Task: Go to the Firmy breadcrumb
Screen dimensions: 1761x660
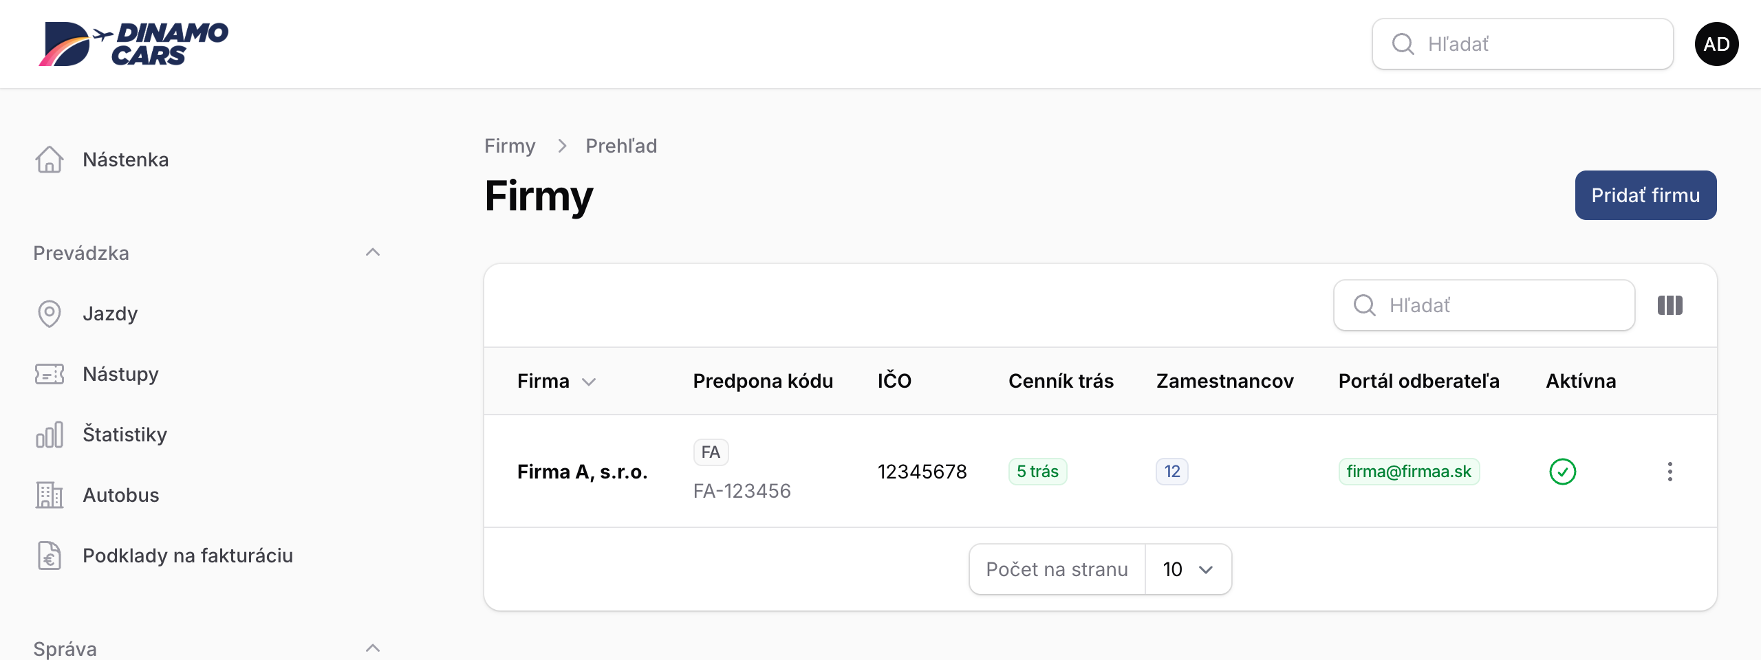Action: point(510,146)
